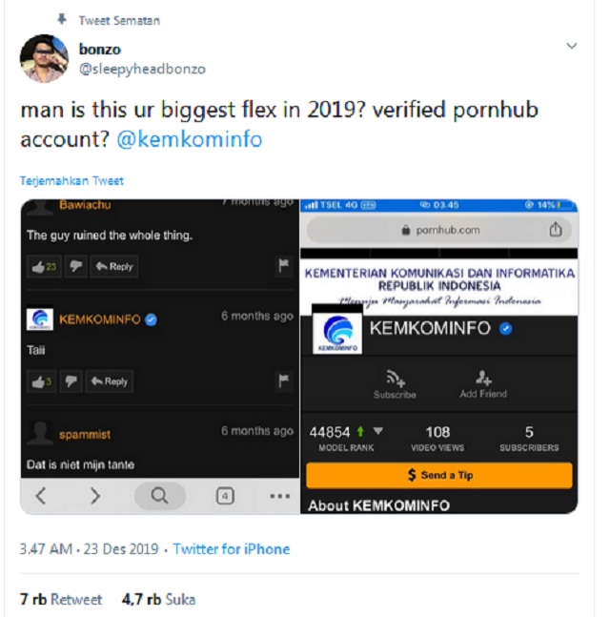This screenshot has width=610, height=617.
Task: Reply to Bawiachu's comment
Action: pos(114,267)
